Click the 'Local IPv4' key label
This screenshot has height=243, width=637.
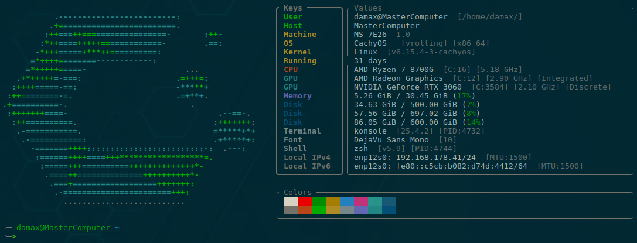point(307,158)
